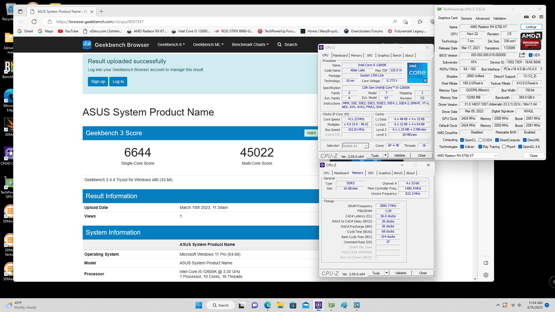Toggle the Edge sidebar panel icon

pyautogui.click(x=486, y=263)
